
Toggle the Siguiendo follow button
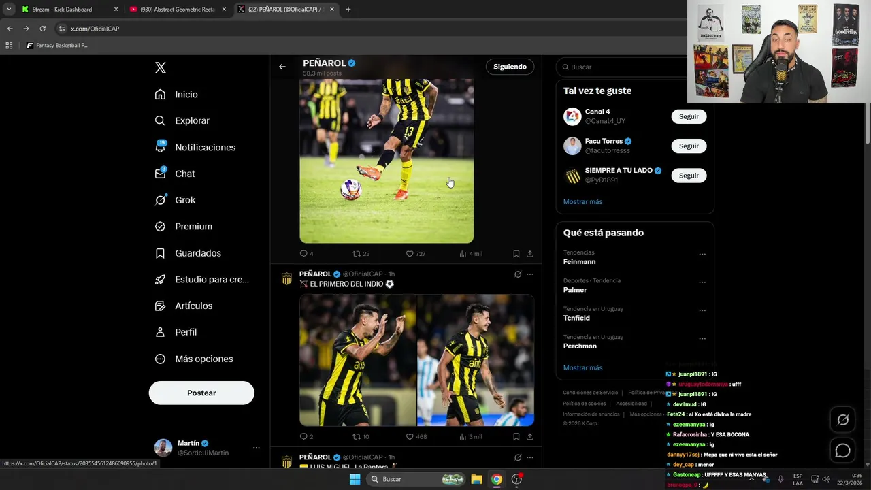(510, 67)
